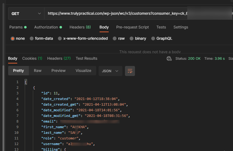233x151 pixels.
Task: Select the response Body tab
Action: click(13, 58)
